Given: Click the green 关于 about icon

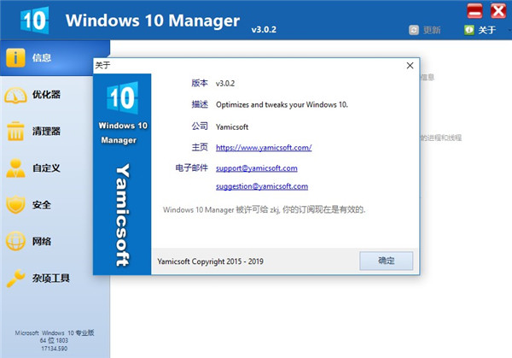Looking at the screenshot, I should pos(468,30).
